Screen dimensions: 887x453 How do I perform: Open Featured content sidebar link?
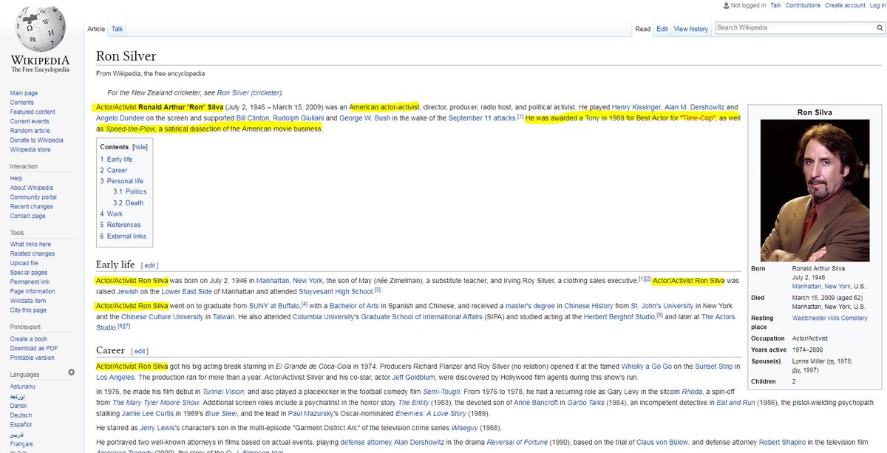[x=32, y=112]
